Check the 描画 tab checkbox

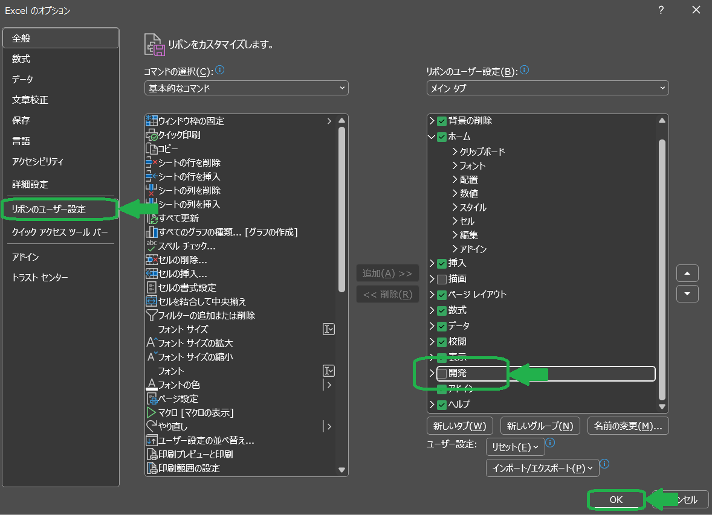(442, 279)
